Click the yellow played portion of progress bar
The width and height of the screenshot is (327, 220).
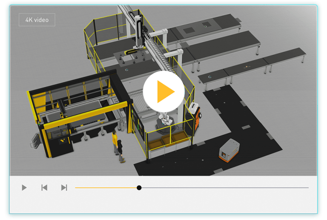[x=106, y=188]
